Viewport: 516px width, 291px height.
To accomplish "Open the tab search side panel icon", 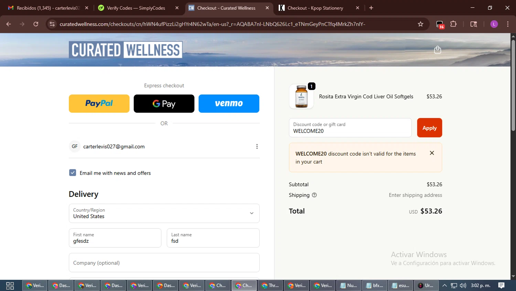I will tap(474, 24).
